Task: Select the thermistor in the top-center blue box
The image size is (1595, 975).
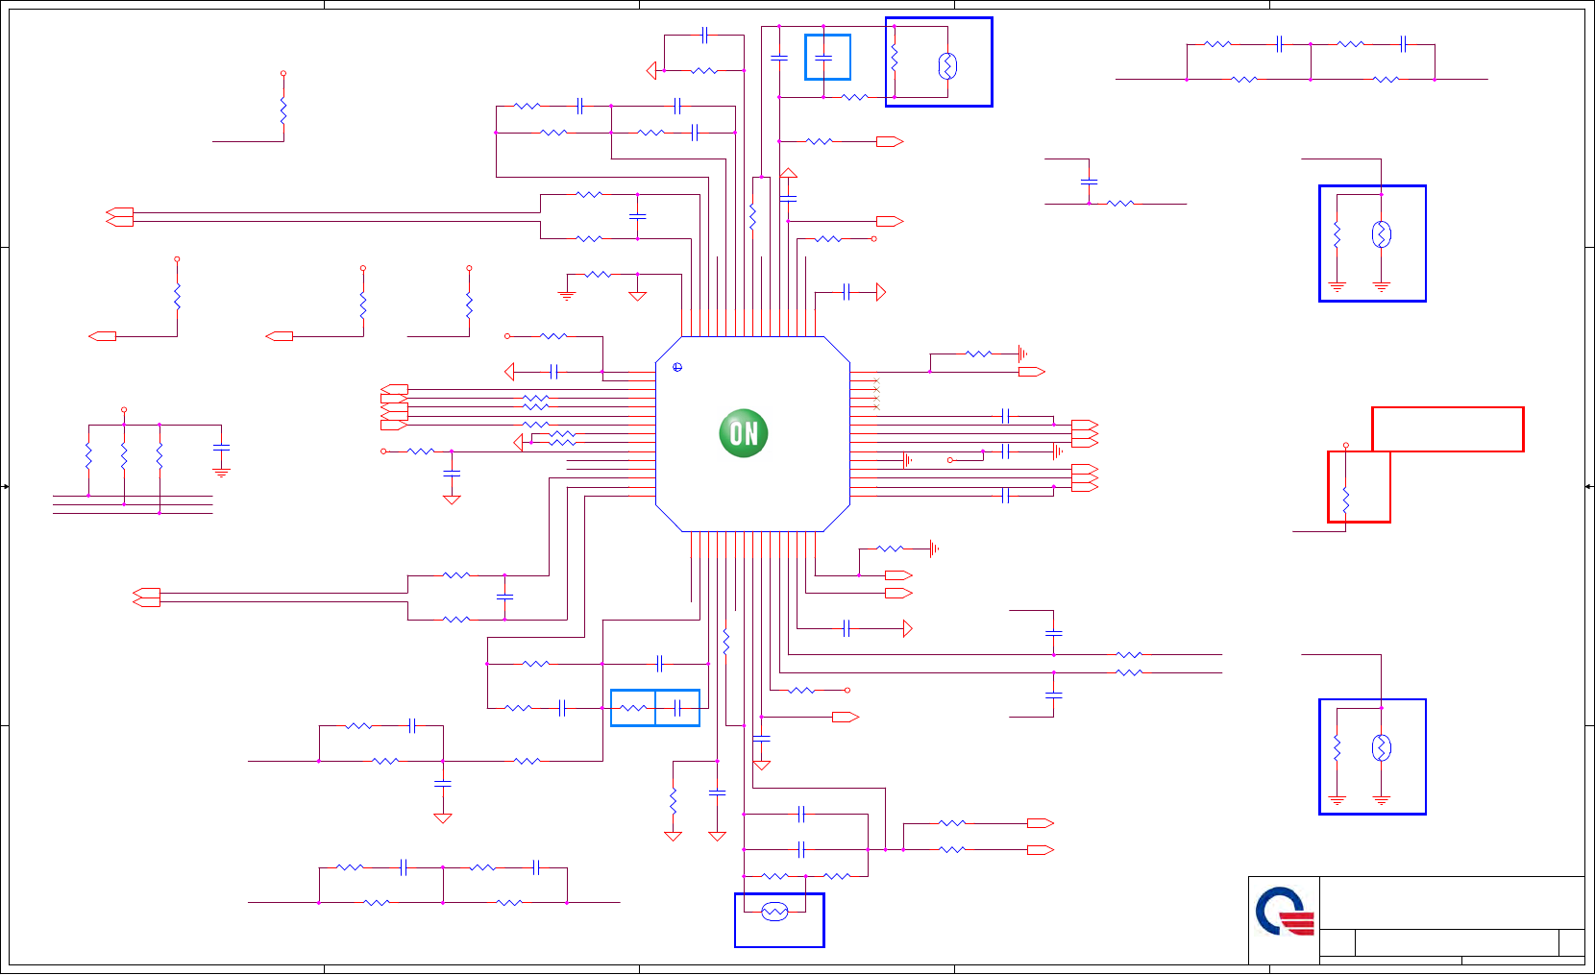Action: [947, 66]
